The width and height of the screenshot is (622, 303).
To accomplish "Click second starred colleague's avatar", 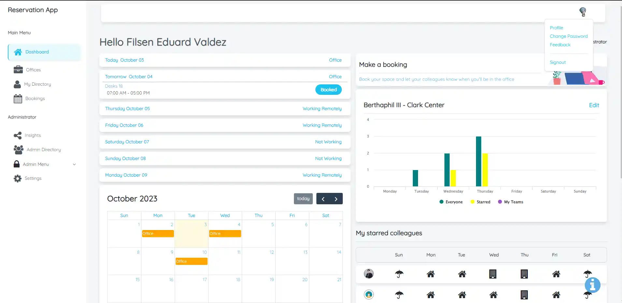I will click(x=369, y=295).
